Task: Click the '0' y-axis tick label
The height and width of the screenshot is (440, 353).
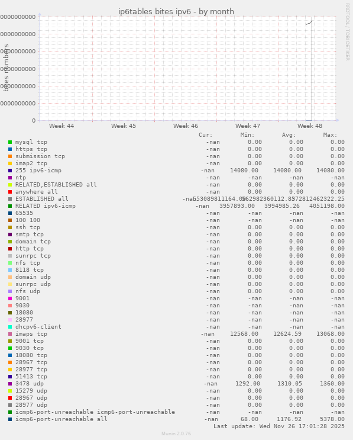Action: [34, 121]
